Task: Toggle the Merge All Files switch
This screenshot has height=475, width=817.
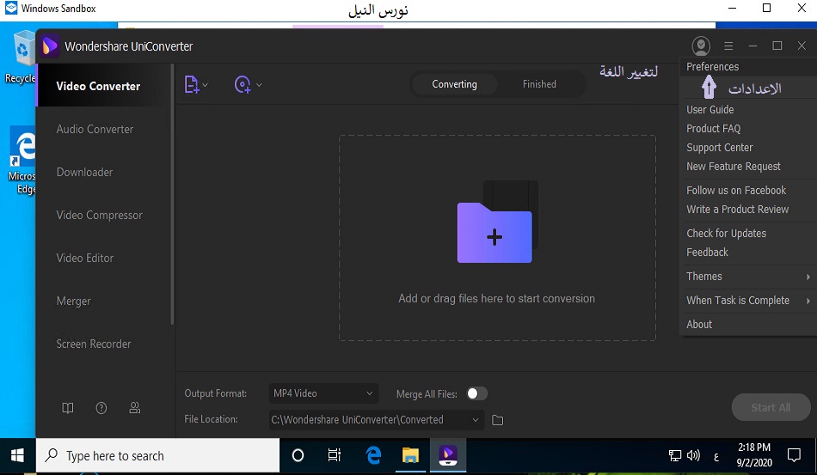Action: tap(476, 394)
